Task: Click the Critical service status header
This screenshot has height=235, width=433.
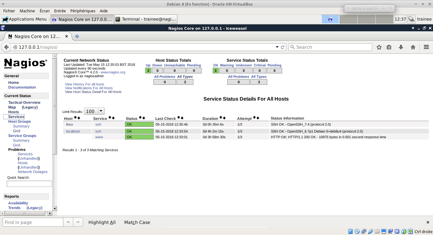Action: (260, 65)
